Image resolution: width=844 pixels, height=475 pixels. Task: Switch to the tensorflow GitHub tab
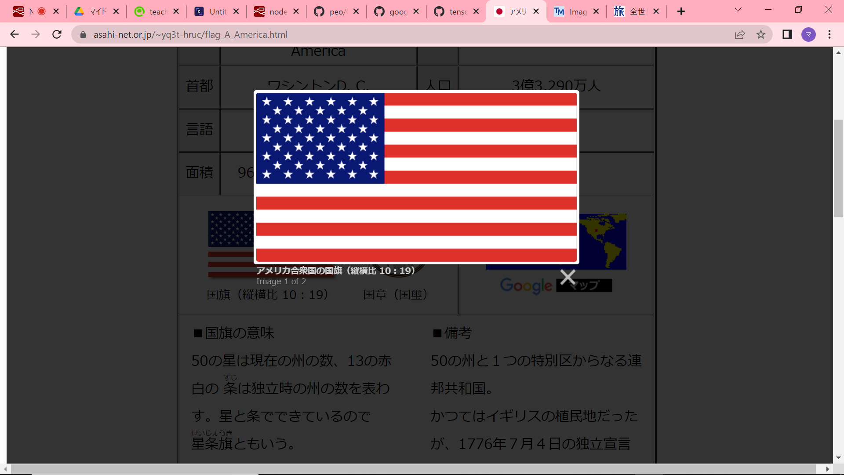click(455, 11)
